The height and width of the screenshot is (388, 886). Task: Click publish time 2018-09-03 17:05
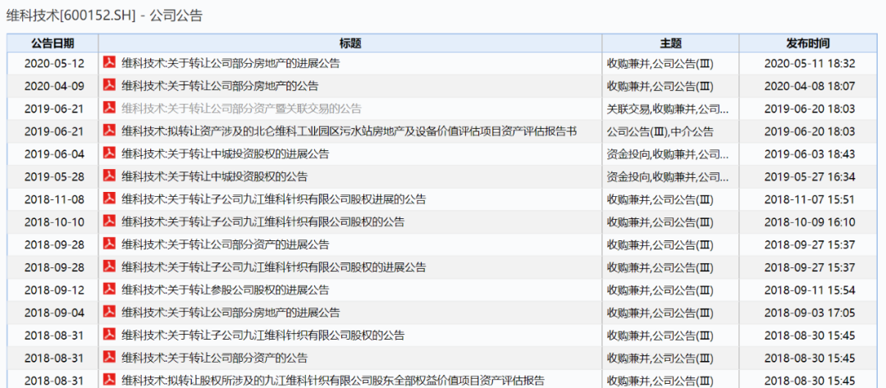click(810, 313)
